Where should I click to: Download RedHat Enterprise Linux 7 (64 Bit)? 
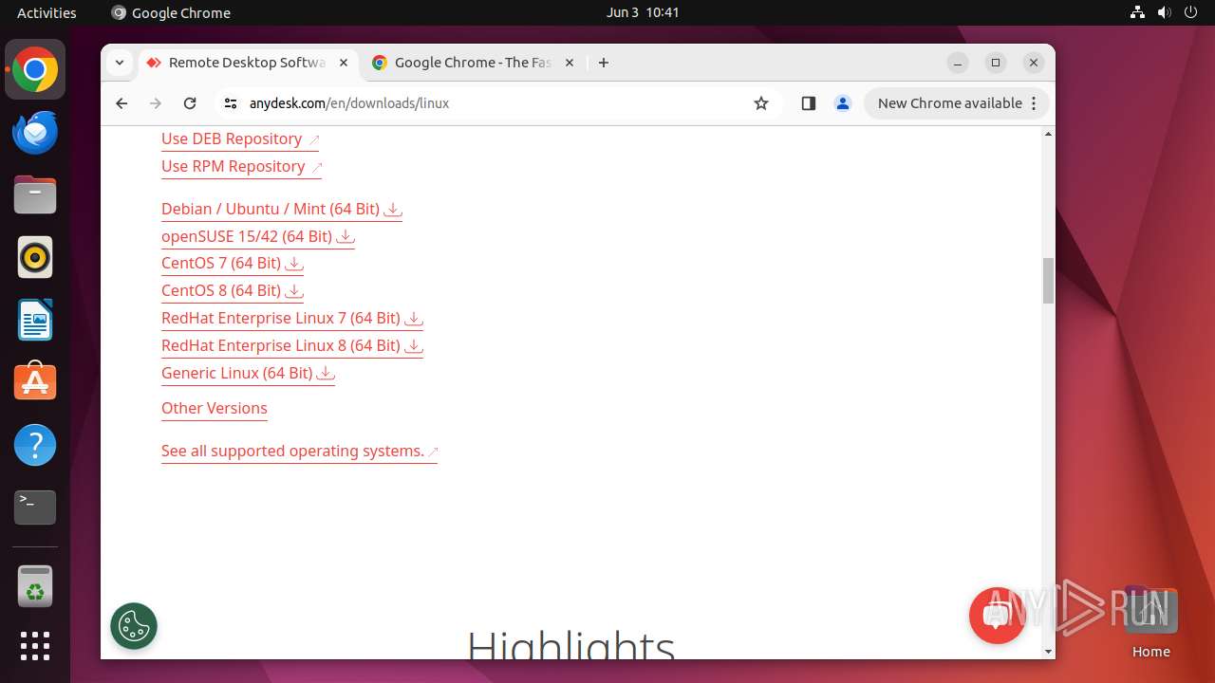[x=292, y=318]
